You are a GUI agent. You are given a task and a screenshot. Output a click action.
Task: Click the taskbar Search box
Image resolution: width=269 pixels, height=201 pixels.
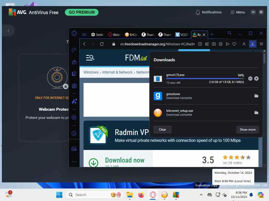tap(94, 195)
